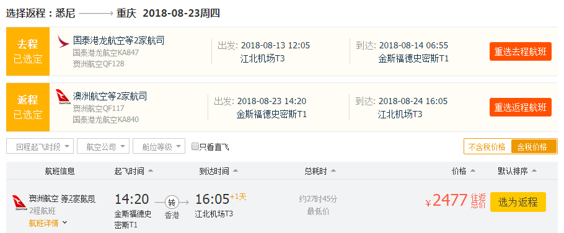Sort by departure time arrow
Viewport: 564px width, 233px height.
(151, 171)
